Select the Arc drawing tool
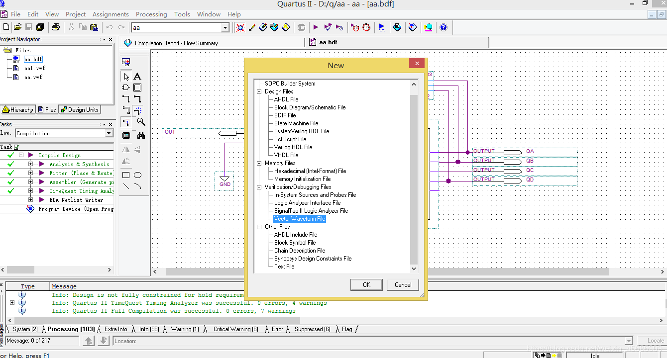Viewport: 667px width, 358px height. (x=138, y=187)
